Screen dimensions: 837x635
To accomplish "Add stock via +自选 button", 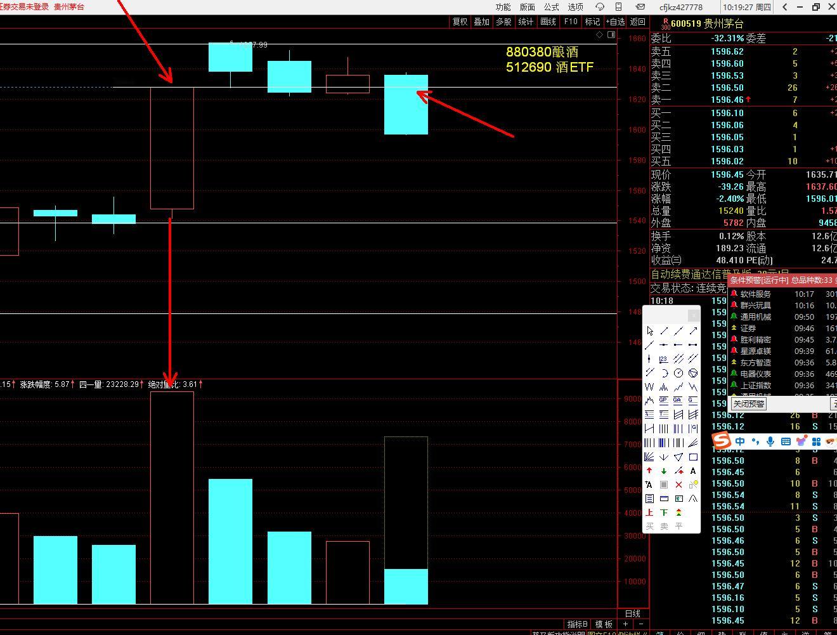I will 616,22.
